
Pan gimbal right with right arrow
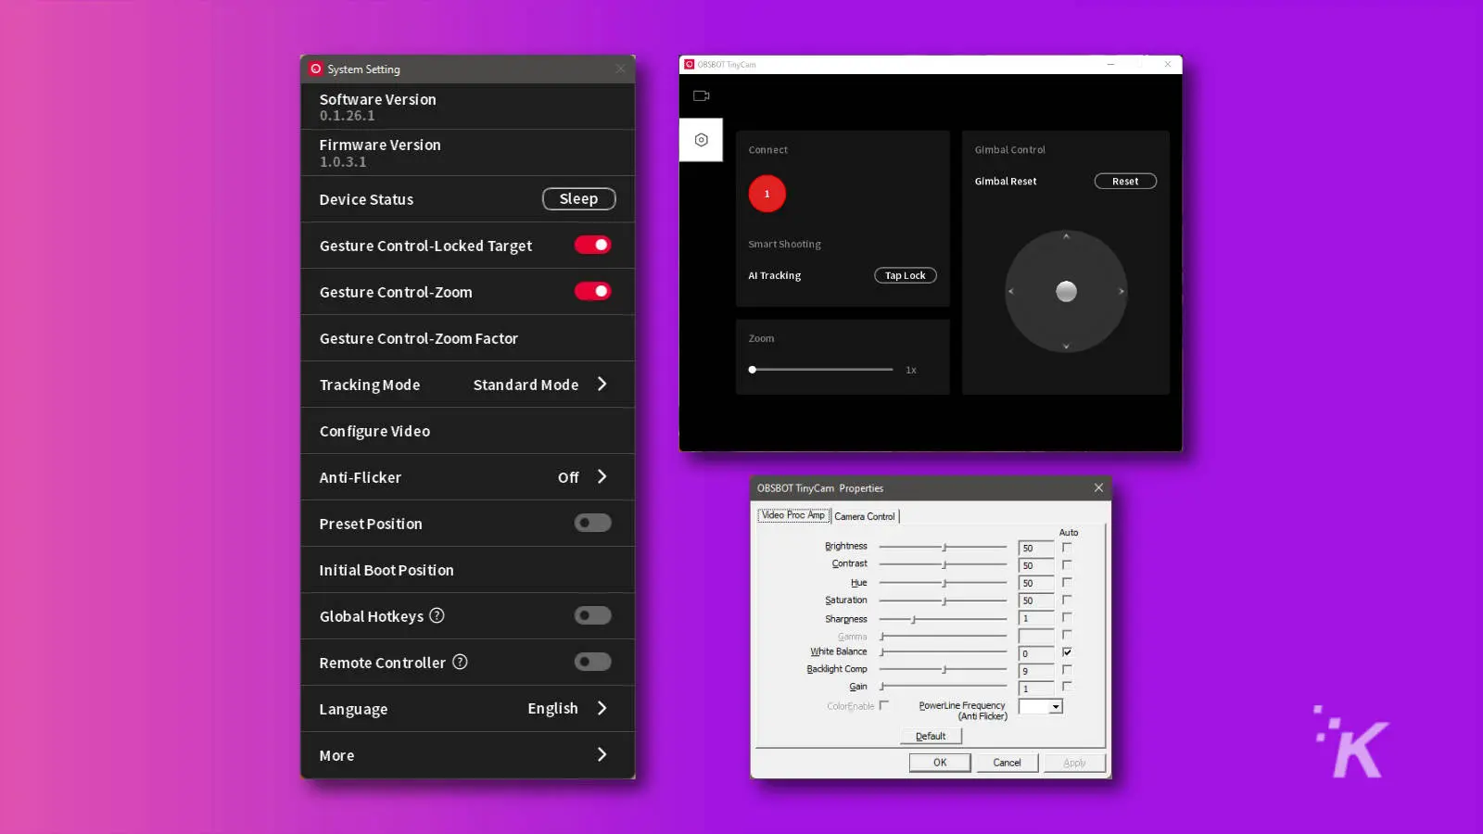click(x=1122, y=291)
